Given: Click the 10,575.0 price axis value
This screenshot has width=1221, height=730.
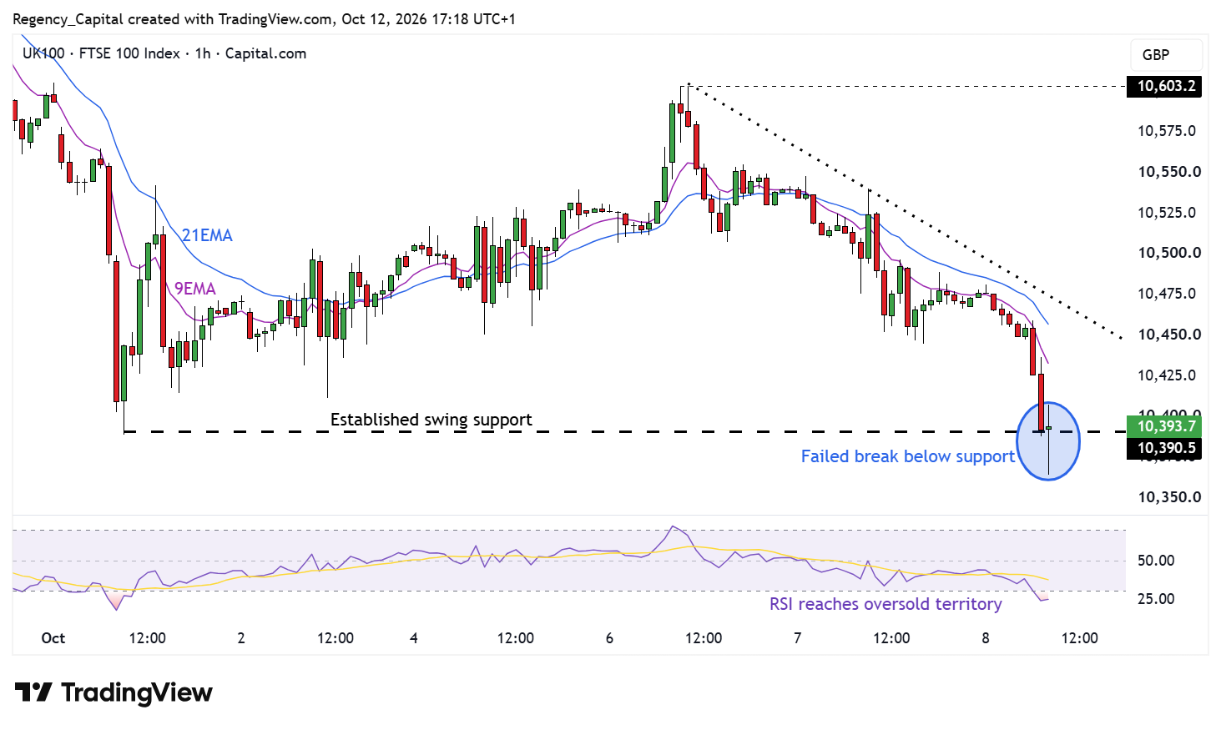Looking at the screenshot, I should click(1167, 131).
